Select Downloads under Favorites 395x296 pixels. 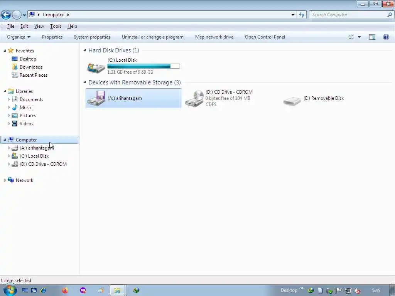coord(31,67)
